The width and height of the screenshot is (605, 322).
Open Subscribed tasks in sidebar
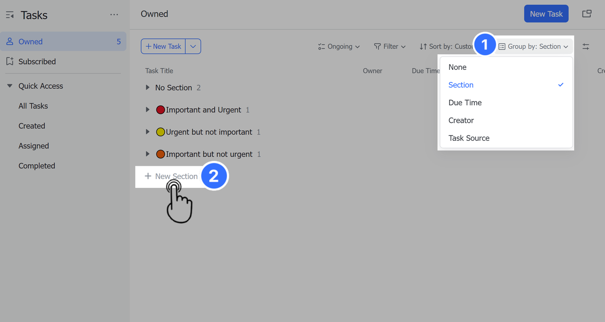pos(37,61)
